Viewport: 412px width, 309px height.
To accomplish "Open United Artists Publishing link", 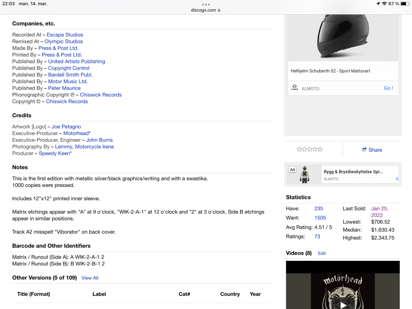I will tap(77, 62).
